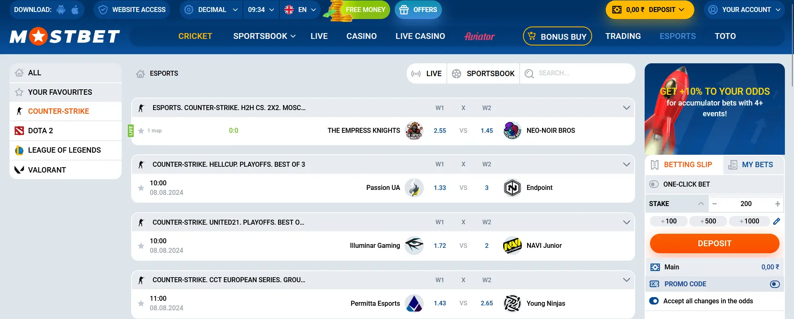Collapse the H2H CS 2x2 league section
Image resolution: width=794 pixels, height=319 pixels.
(626, 108)
